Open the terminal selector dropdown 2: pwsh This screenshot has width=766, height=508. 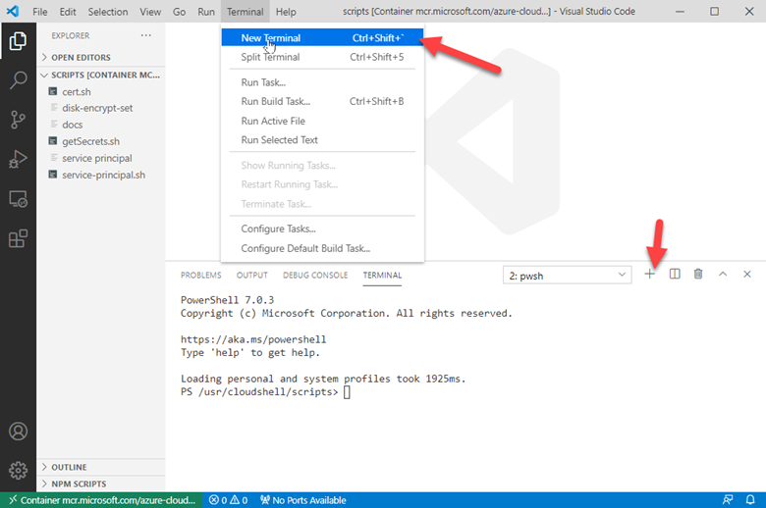coord(567,276)
